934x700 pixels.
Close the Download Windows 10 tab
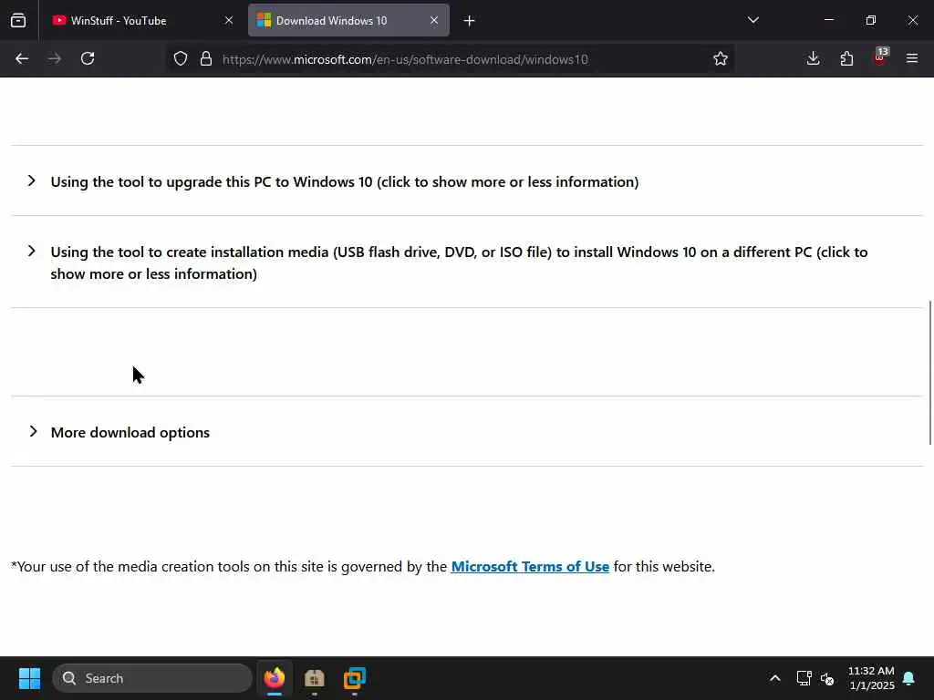(x=434, y=20)
